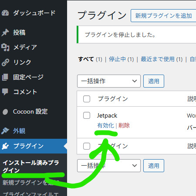The image size is (196, 196).
Task: Click the 外観 paintbrush icon
Action: click(x=5, y=131)
